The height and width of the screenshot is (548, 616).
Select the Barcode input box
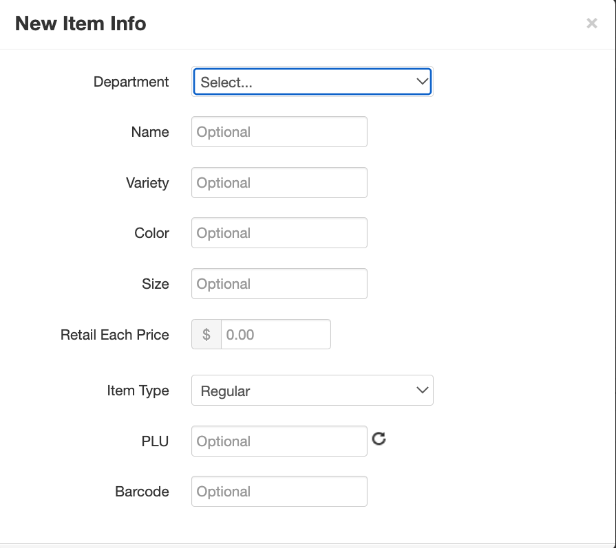tap(279, 492)
